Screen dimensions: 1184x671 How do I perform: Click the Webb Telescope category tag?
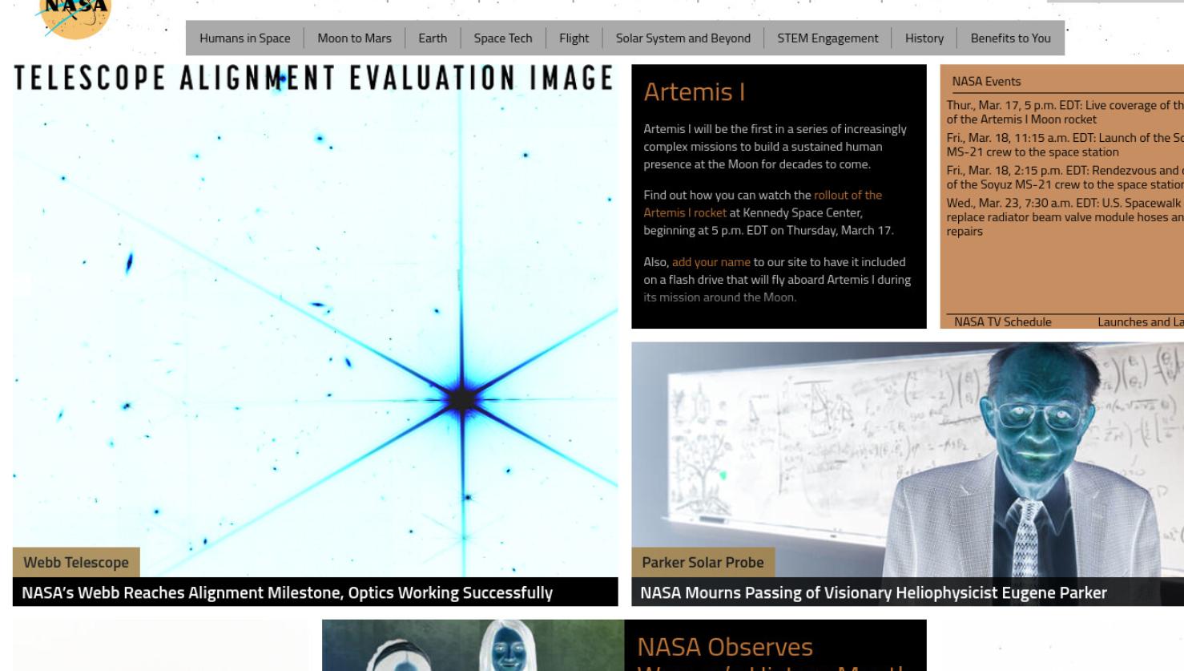tap(76, 562)
